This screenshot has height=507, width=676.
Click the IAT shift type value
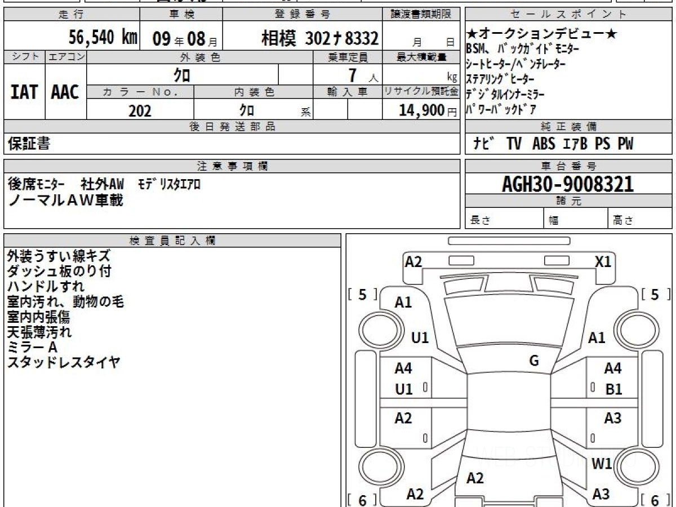[24, 92]
